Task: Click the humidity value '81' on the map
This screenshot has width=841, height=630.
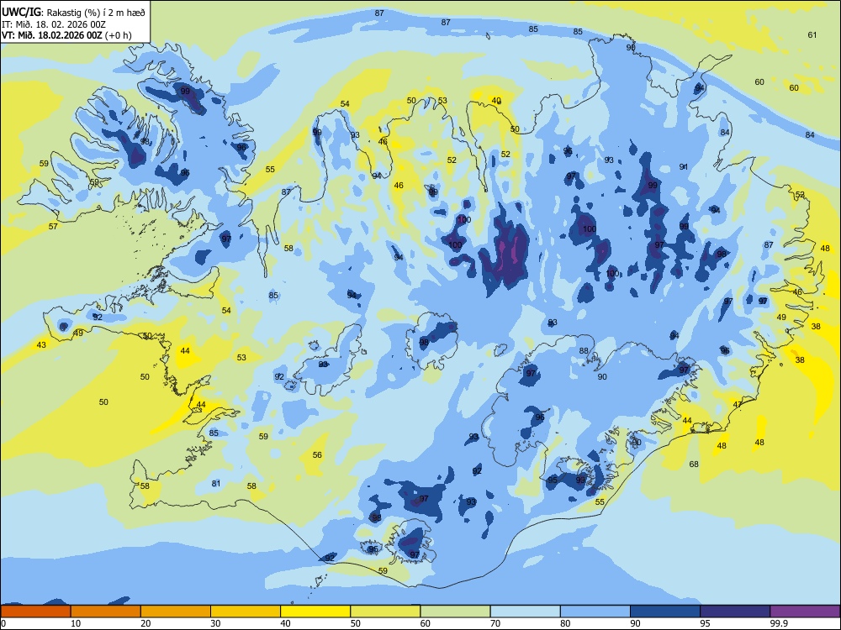Action: 215,483
